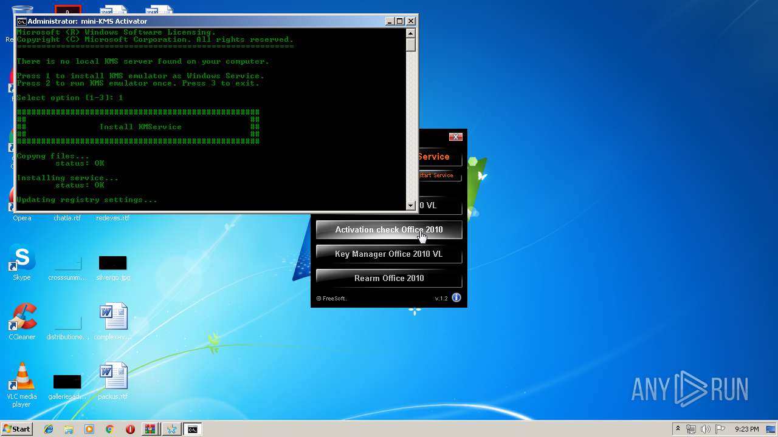This screenshot has width=778, height=437.
Task: Select galleriesad desktop file icon
Action: [x=67, y=387]
